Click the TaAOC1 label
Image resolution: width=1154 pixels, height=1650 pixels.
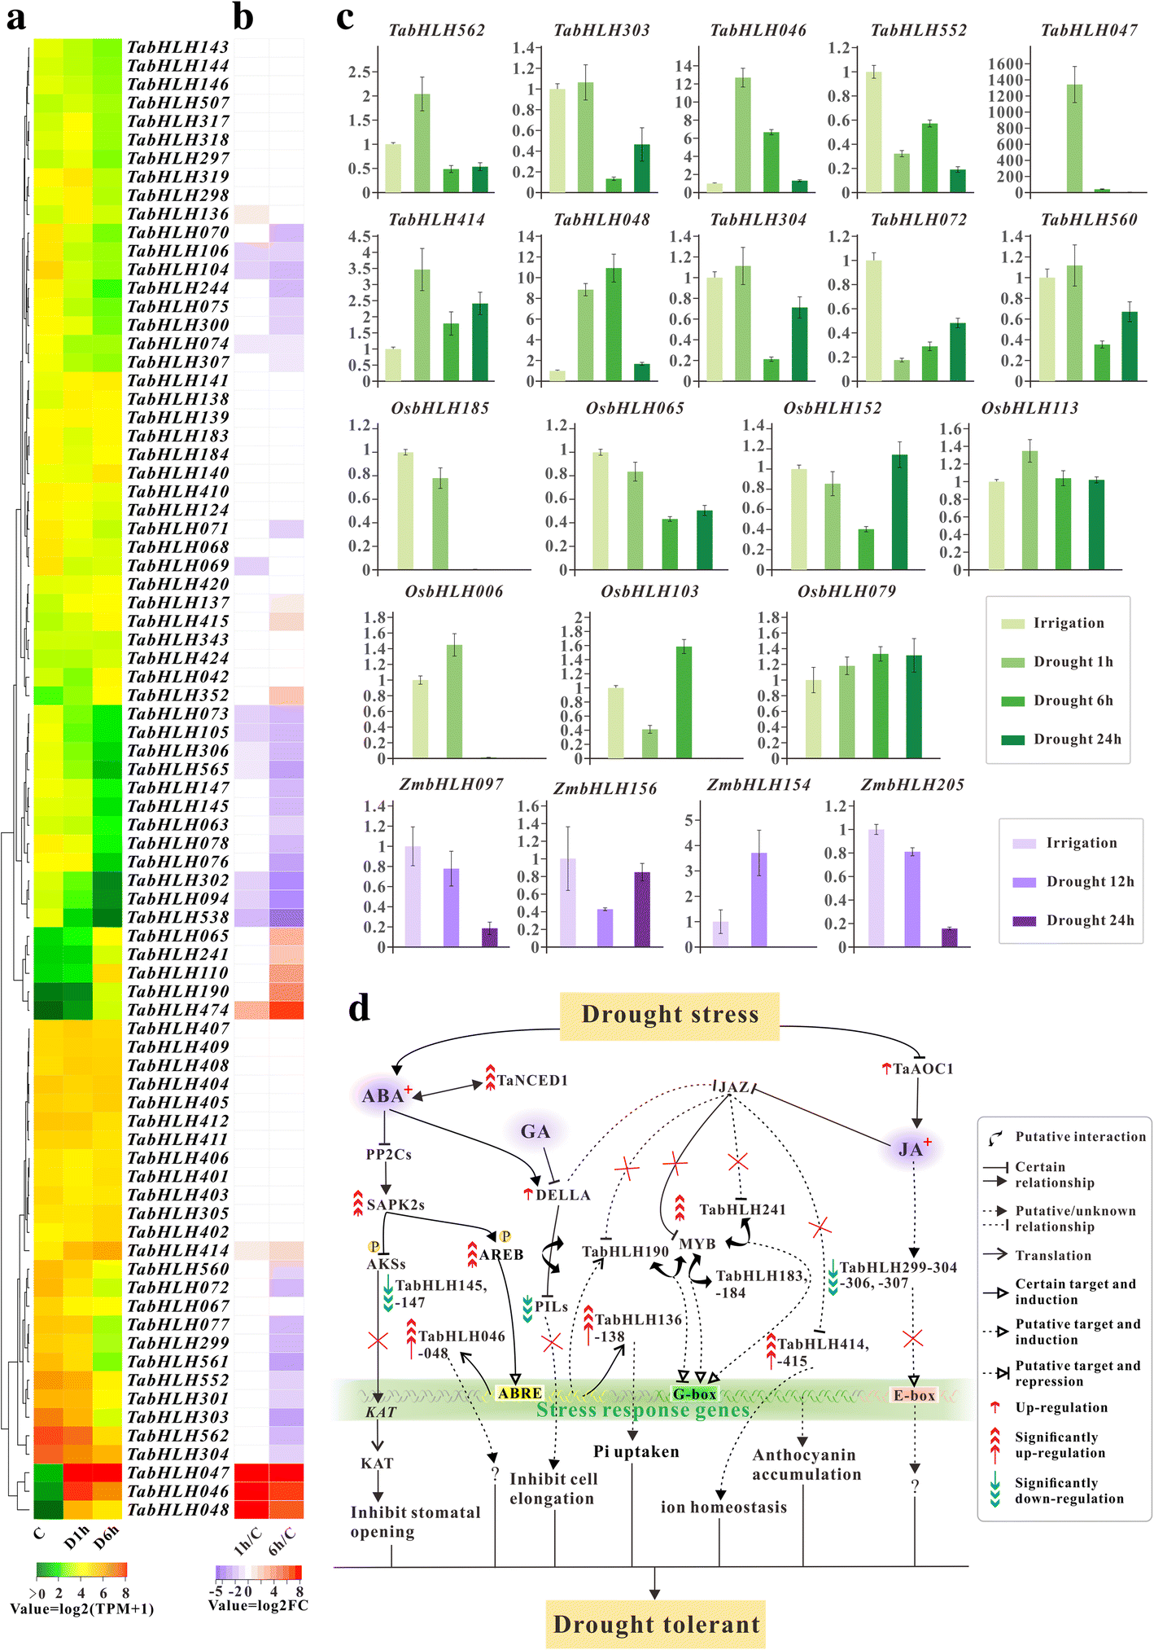(923, 1069)
